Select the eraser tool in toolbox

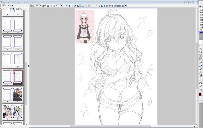(201, 86)
